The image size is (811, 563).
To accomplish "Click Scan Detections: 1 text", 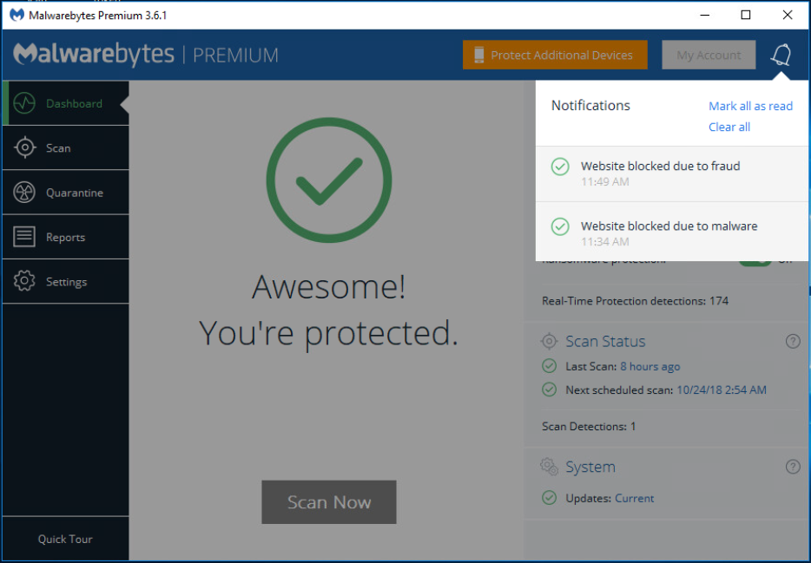I will point(589,426).
